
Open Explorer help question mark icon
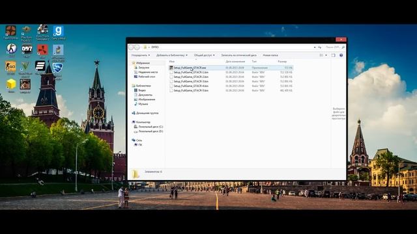point(341,55)
